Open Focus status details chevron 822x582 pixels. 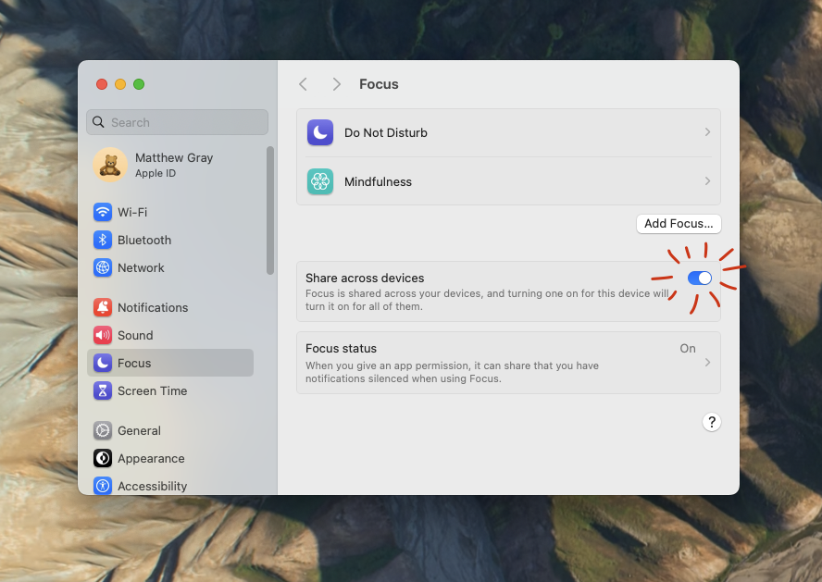click(x=707, y=362)
